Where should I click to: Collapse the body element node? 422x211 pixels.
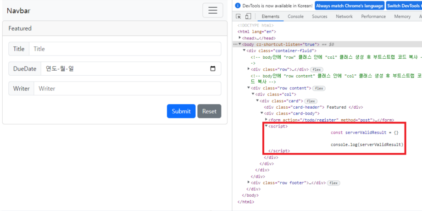240,44
